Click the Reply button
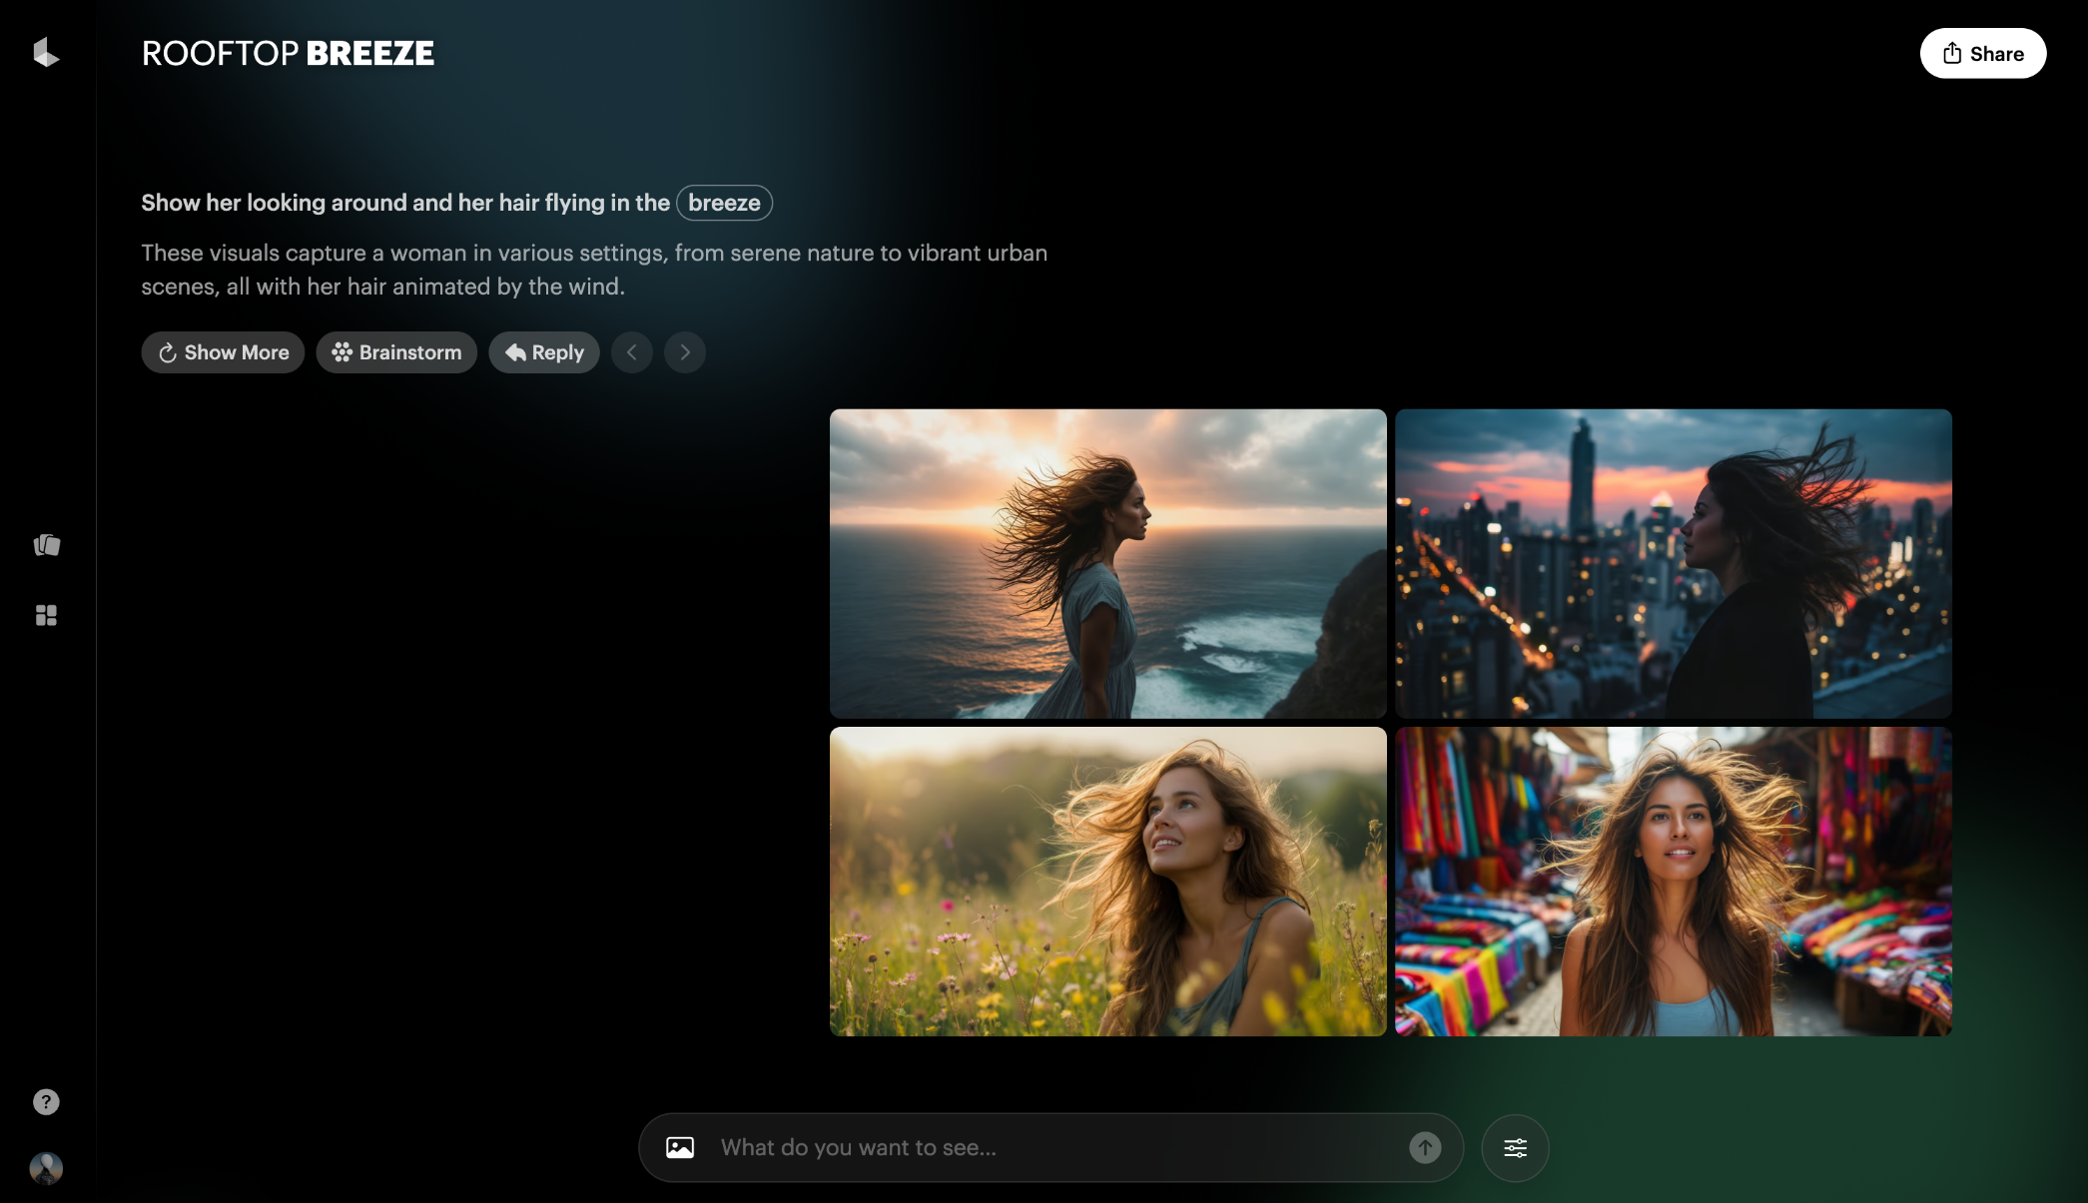 point(544,352)
